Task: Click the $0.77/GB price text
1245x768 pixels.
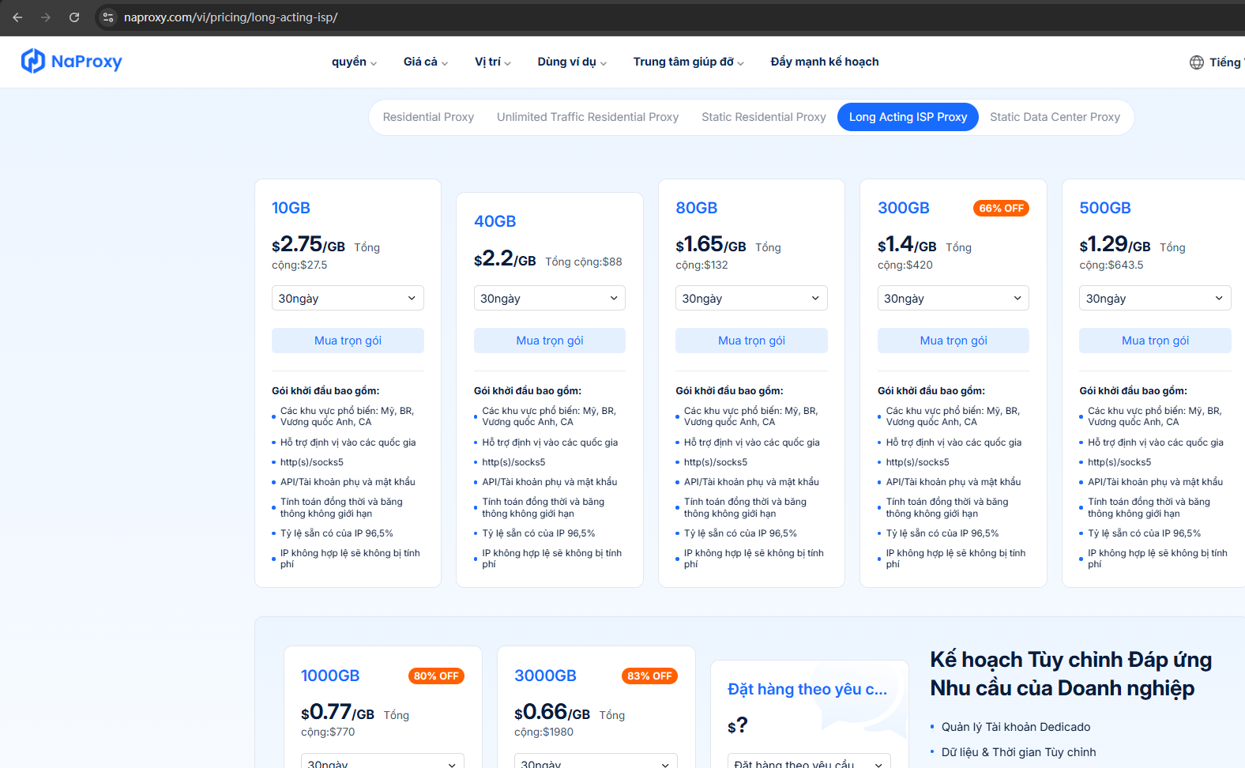Action: [337, 712]
